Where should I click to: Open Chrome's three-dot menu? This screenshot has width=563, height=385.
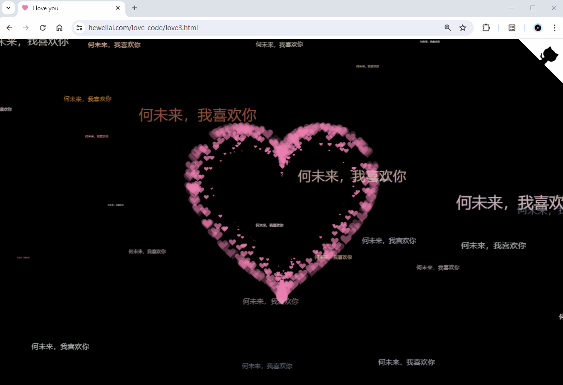click(x=555, y=28)
